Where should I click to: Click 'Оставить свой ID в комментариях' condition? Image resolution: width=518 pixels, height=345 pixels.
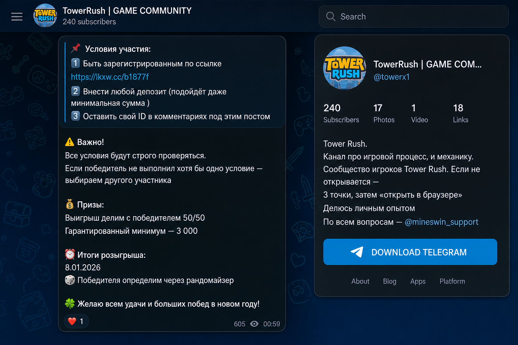(176, 117)
